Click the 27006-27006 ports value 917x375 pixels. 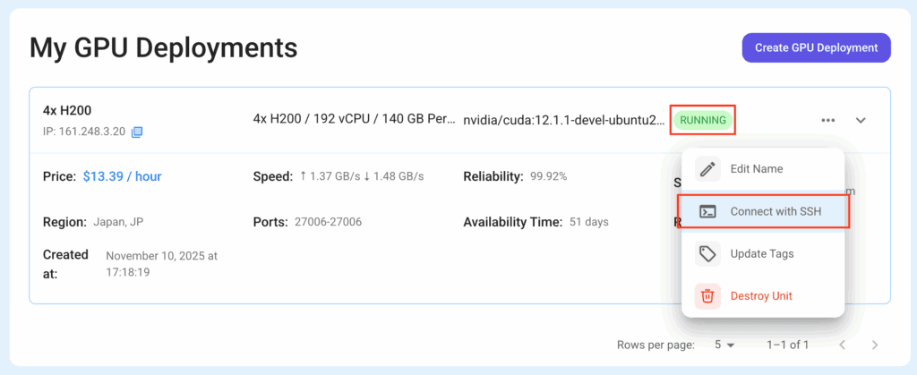(328, 222)
